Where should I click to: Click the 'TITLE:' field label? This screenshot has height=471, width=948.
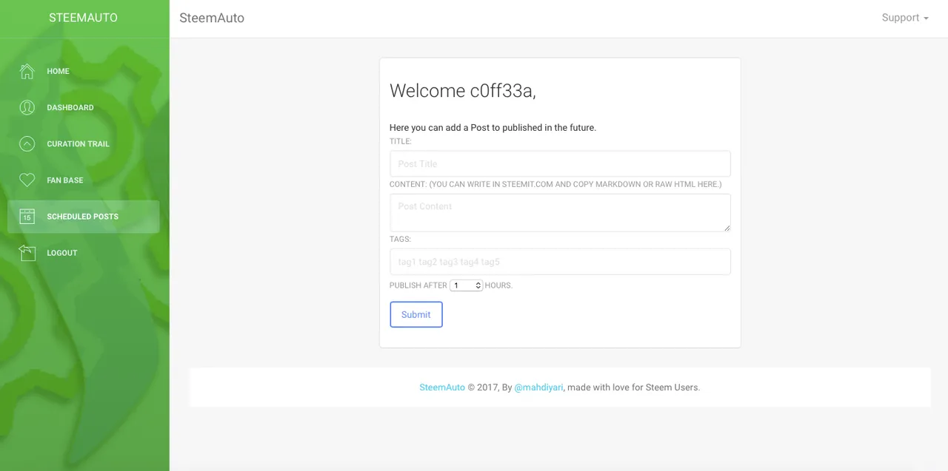pyautogui.click(x=401, y=141)
